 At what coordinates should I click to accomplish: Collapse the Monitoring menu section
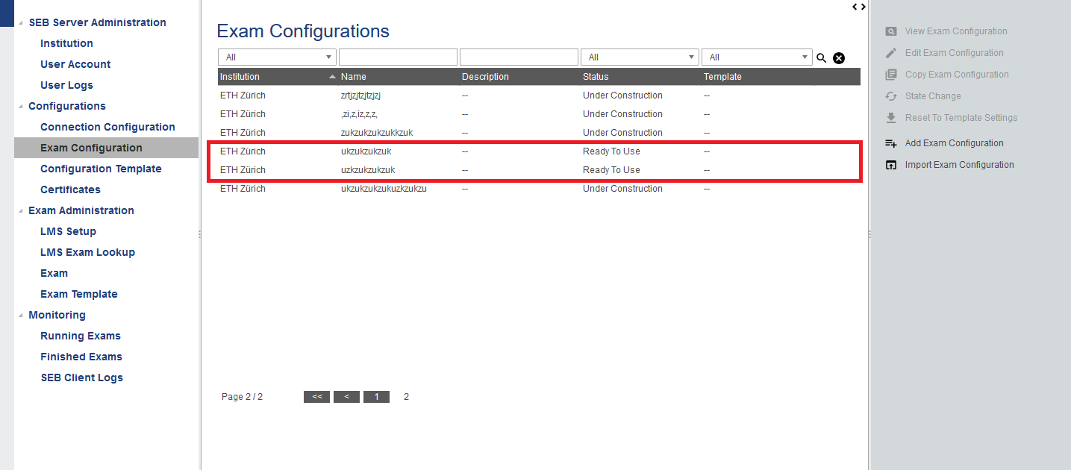coord(21,316)
